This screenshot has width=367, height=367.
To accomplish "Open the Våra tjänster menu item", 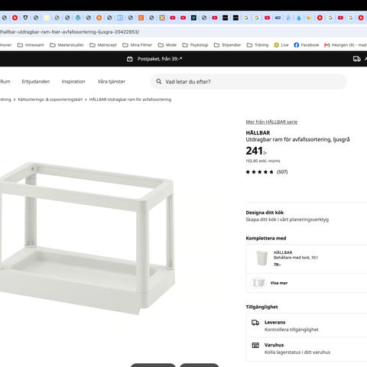I will pos(112,82).
